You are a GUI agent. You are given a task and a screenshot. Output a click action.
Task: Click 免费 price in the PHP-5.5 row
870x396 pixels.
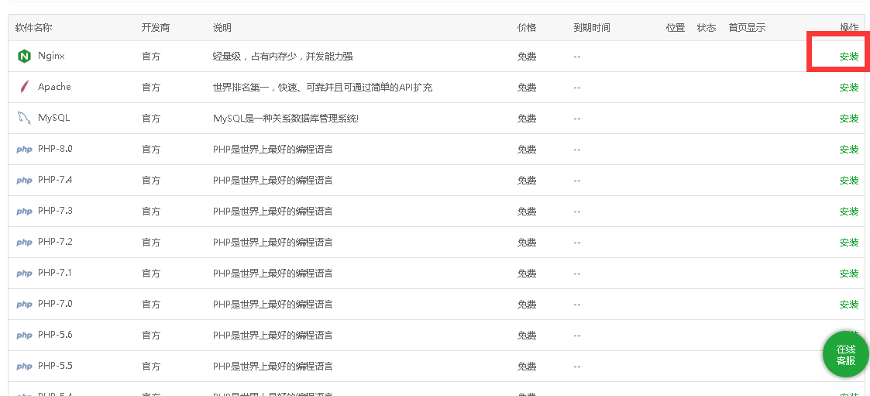[527, 367]
